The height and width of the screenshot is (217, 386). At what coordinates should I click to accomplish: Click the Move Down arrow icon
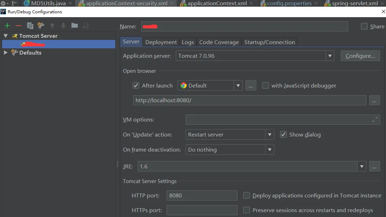tap(63, 26)
